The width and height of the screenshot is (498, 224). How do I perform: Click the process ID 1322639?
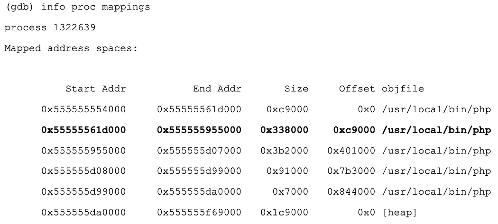click(71, 28)
